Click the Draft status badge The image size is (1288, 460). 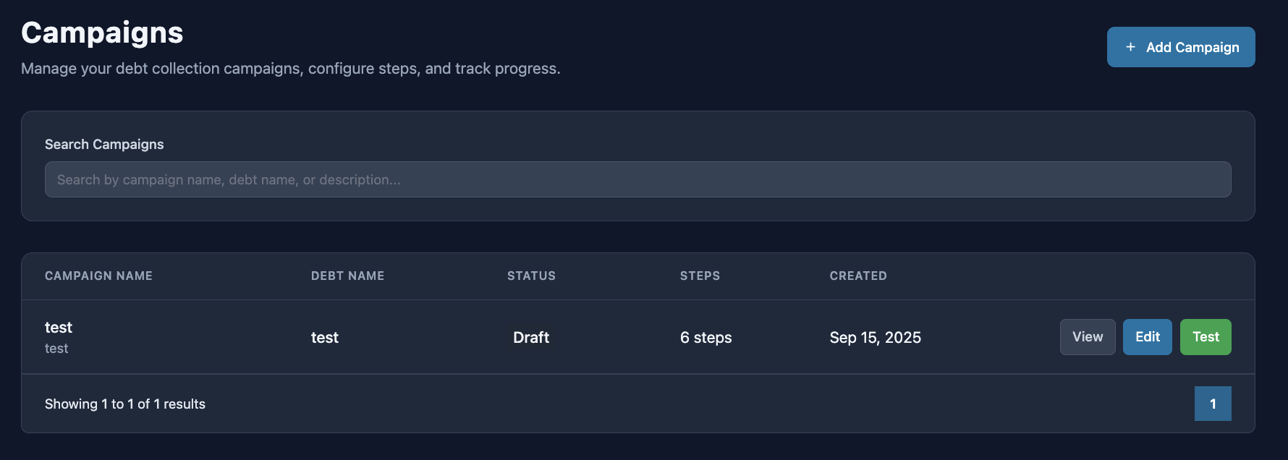click(x=531, y=338)
